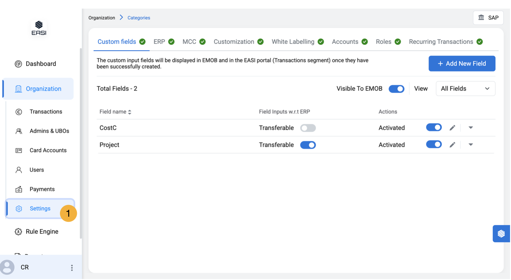Open the floating EASI help widget icon
The width and height of the screenshot is (511, 280).
[x=501, y=234]
